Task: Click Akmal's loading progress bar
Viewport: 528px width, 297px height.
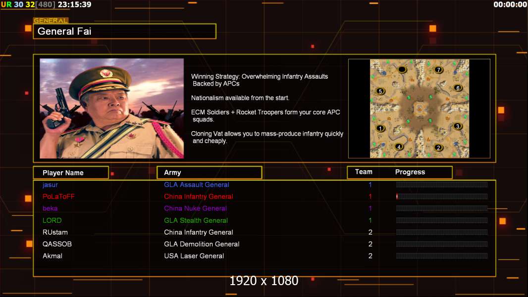Action: 442,256
